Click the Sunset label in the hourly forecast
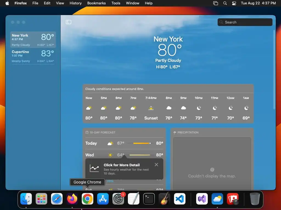Viewport: 281px width, 210px height. coord(151,118)
